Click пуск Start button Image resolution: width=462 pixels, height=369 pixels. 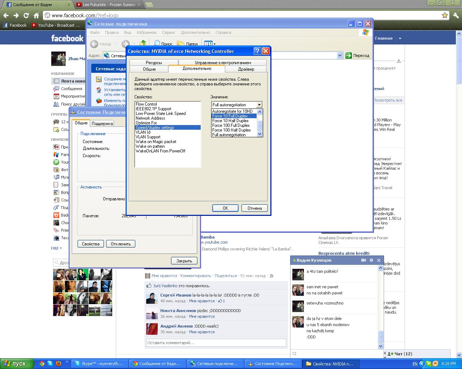click(17, 364)
